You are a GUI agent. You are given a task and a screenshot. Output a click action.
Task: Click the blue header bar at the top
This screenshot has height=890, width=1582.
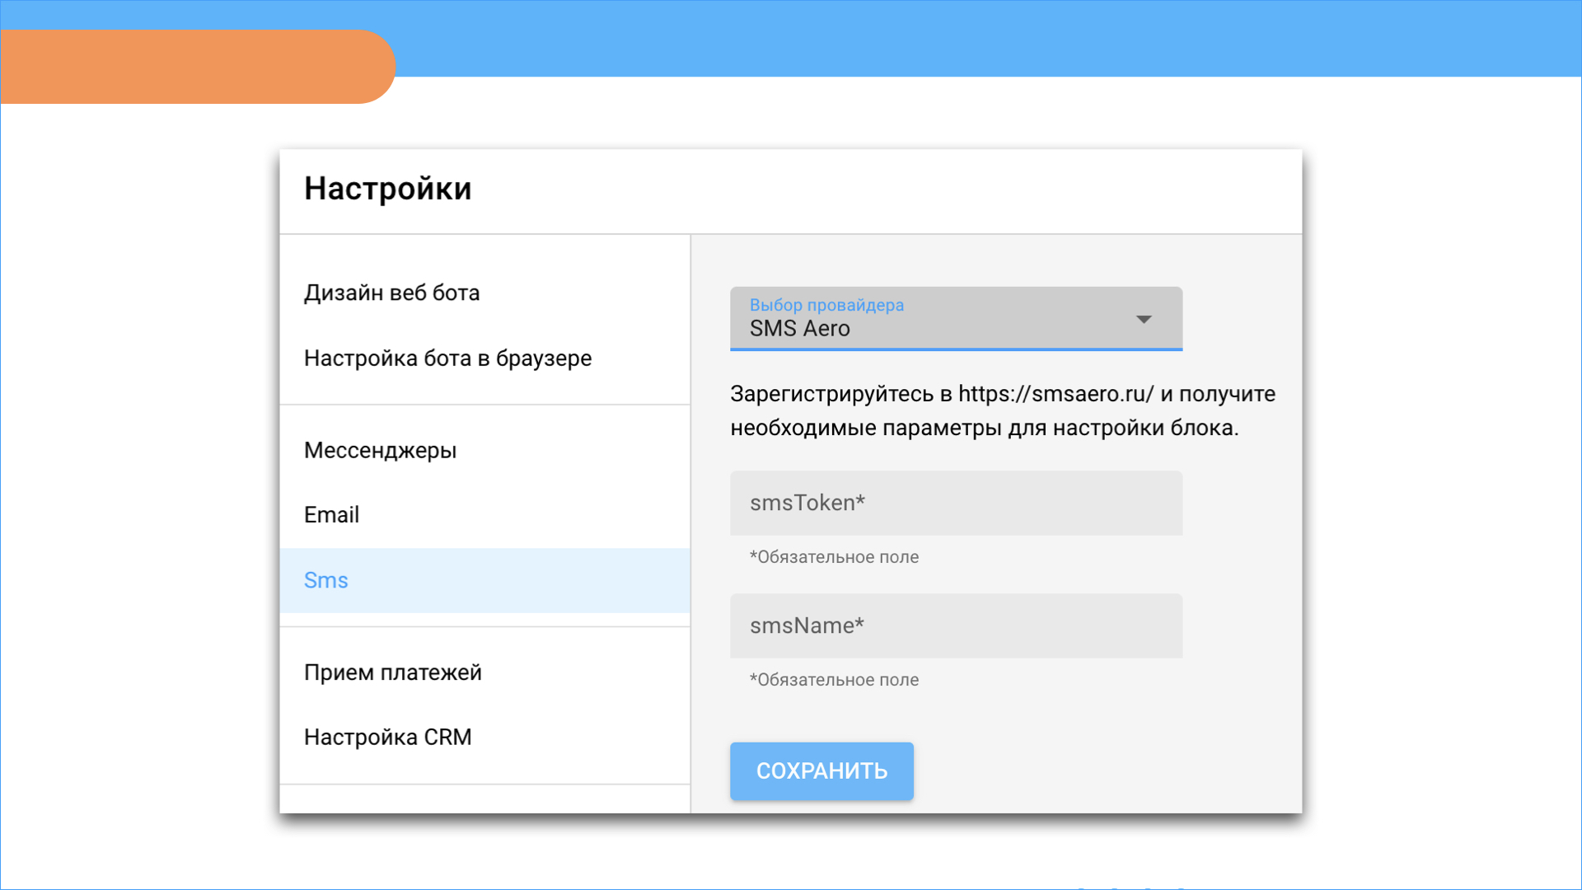coord(989,38)
